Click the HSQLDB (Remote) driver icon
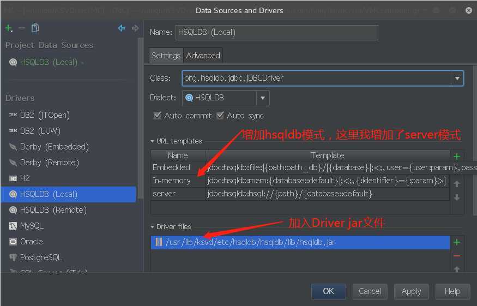 point(13,210)
